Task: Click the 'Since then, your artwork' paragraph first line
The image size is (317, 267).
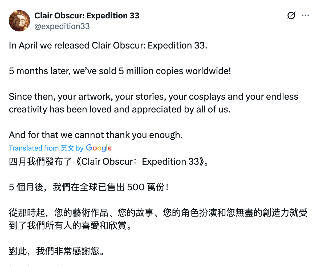Action: tap(153, 96)
